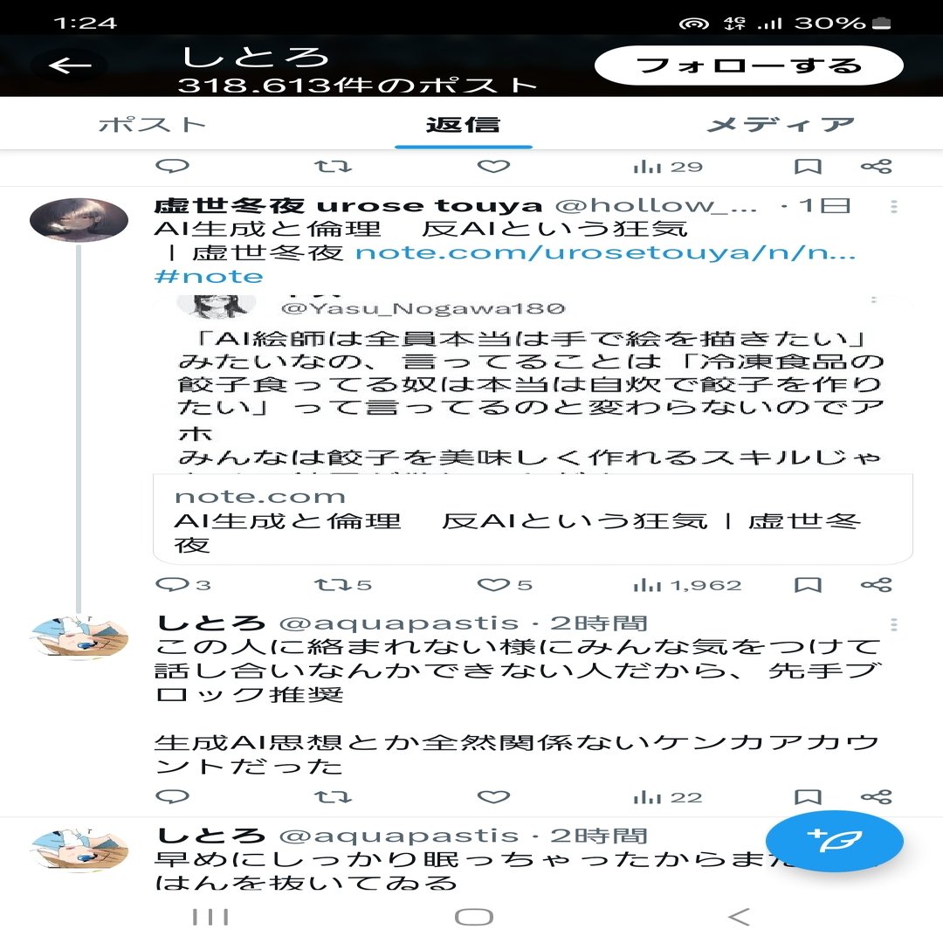Tap the back arrow in header
This screenshot has height=943, width=943.
click(71, 65)
